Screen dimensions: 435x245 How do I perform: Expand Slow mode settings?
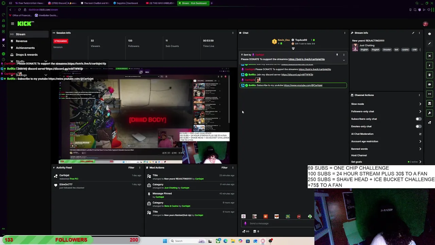coord(420,104)
